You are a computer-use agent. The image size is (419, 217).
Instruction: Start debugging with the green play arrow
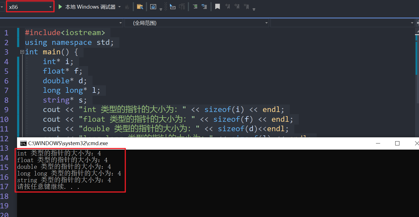(60, 7)
